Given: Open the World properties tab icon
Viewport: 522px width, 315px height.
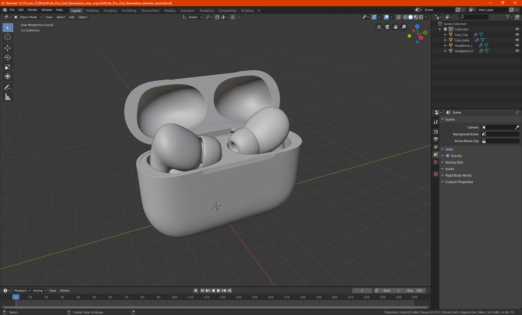Looking at the screenshot, I should click(x=436, y=162).
